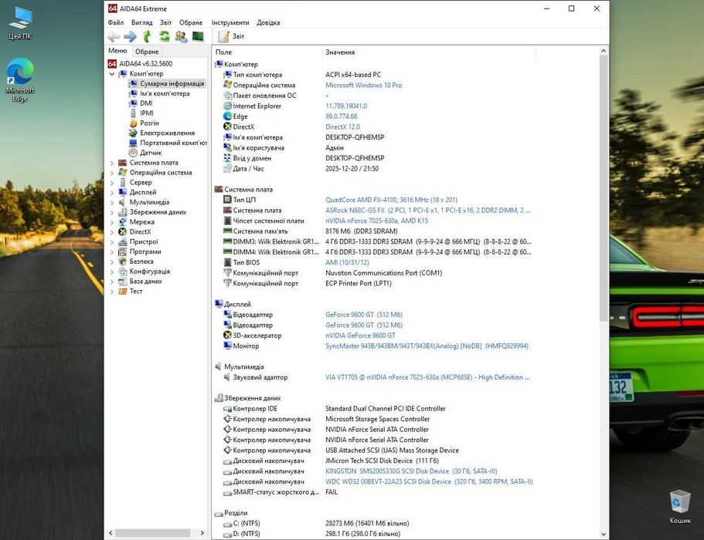Open the VIA VT1705 audio adapter link
This screenshot has height=540, width=704.
tap(427, 377)
